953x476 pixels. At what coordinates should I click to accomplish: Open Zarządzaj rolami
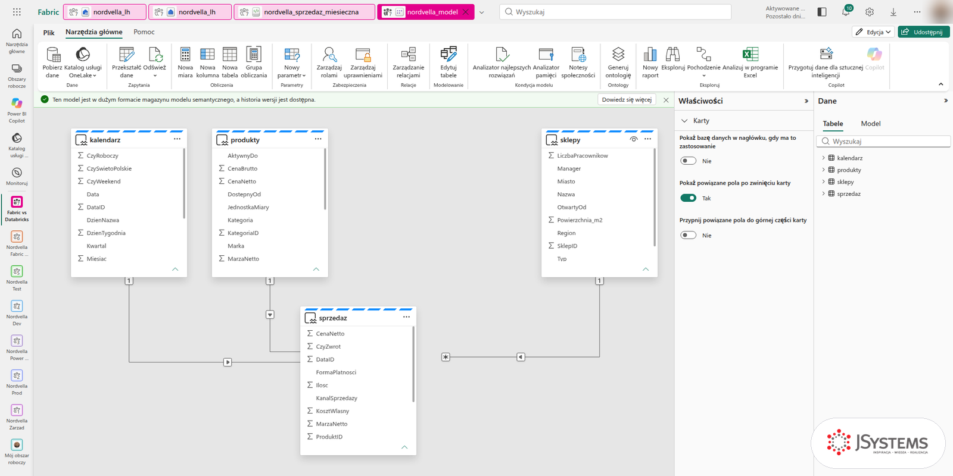(329, 62)
